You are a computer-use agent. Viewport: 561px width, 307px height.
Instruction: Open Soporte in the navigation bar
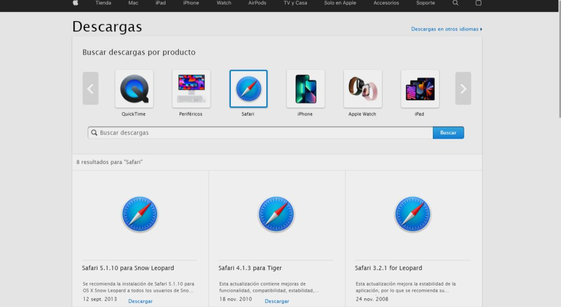coord(426,3)
